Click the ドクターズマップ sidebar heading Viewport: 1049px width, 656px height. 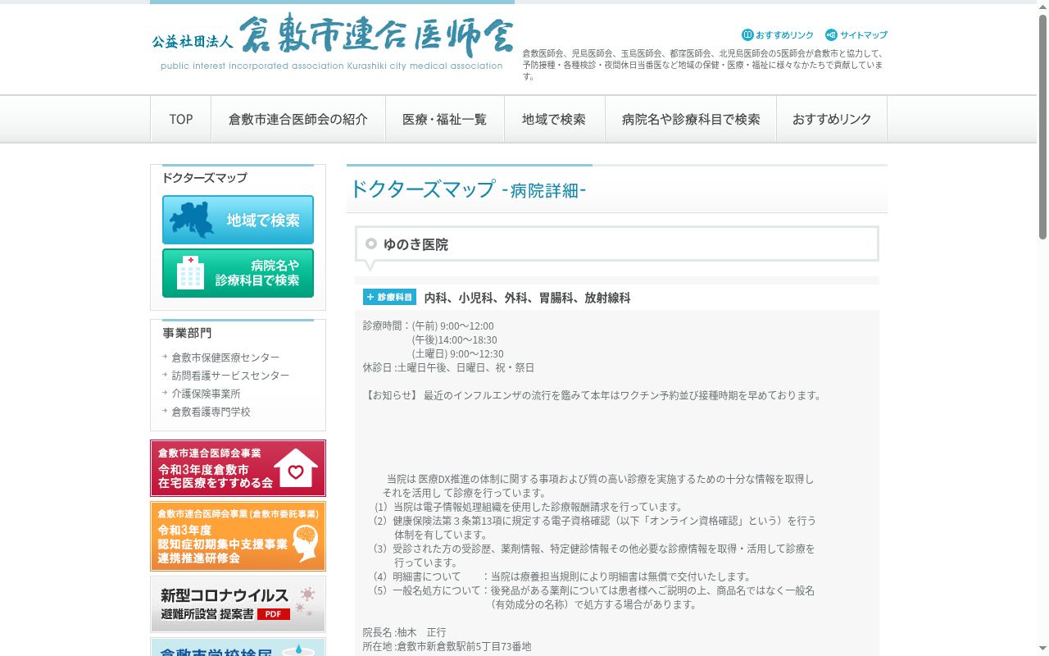point(204,178)
